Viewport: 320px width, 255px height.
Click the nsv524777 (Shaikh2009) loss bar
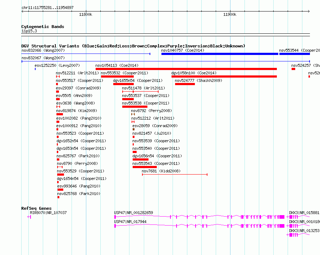coord(185,84)
